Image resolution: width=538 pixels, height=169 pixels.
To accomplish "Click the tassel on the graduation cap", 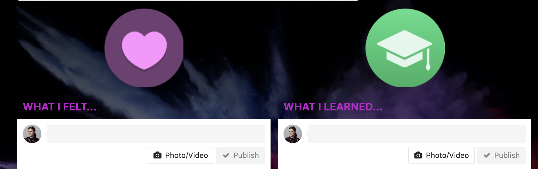I will point(428,60).
